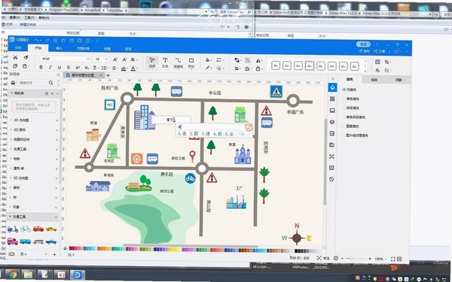Open the font color A dropdown arrow
This screenshot has width=452, height=282.
pyautogui.click(x=136, y=68)
